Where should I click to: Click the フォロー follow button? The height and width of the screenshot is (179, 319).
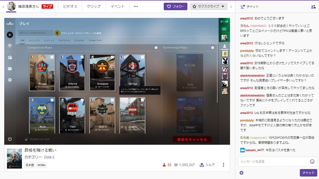(x=175, y=7)
